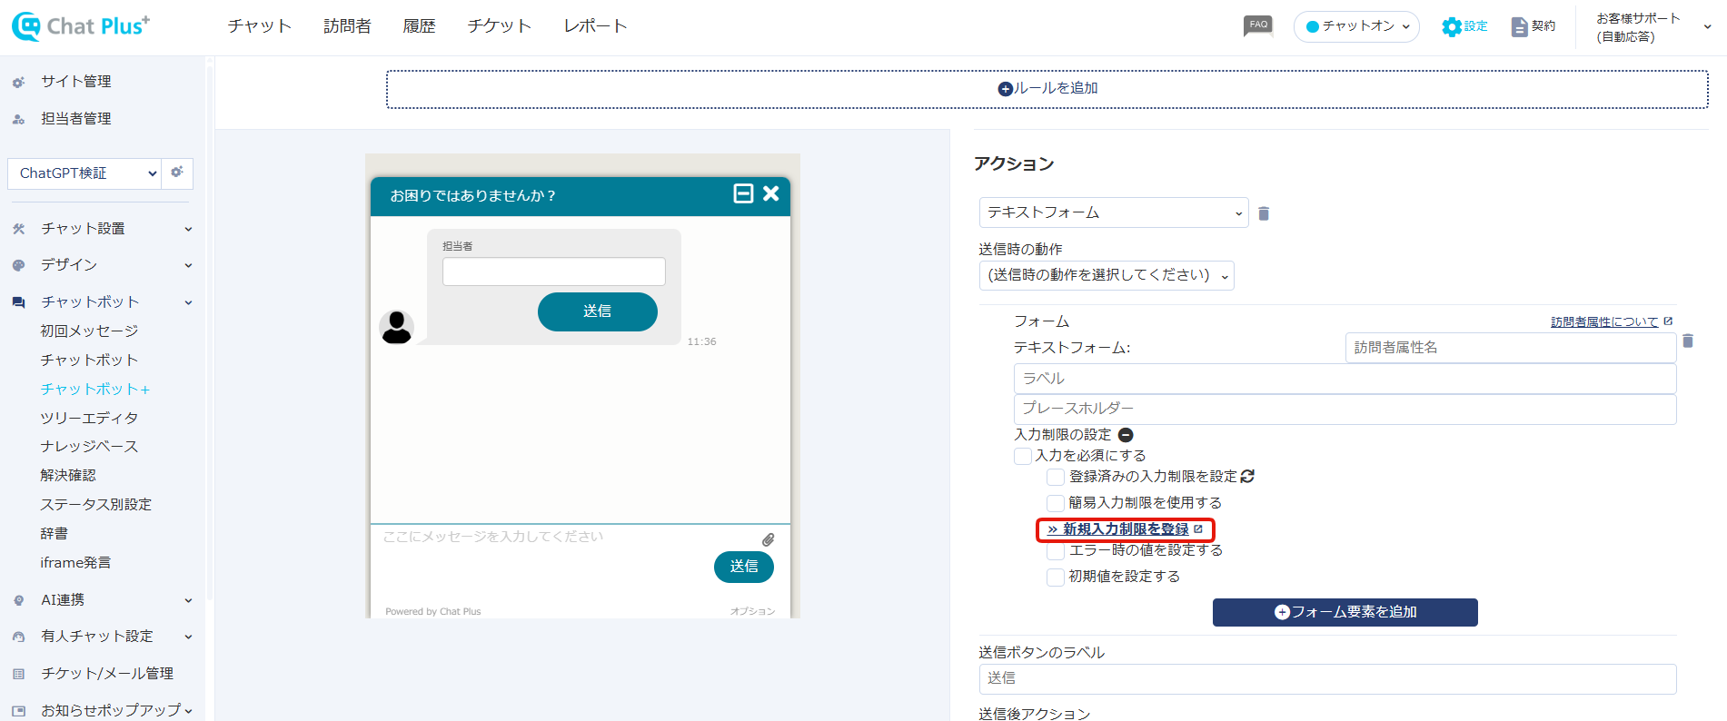The image size is (1727, 721).
Task: Open the ChatGPT検証 site selector
Action: point(84,173)
